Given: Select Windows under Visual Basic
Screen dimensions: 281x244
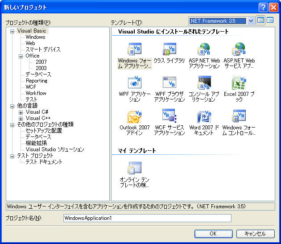Looking at the screenshot, I should coord(36,37).
